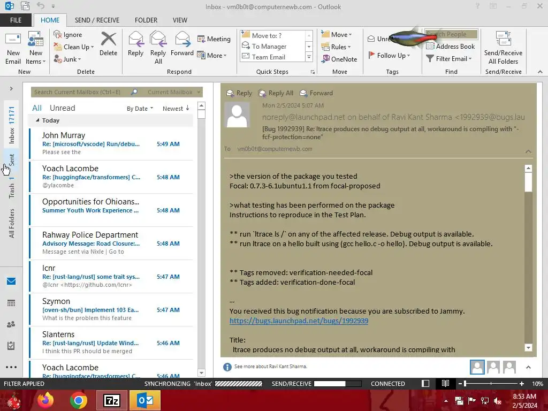Send message to OneNote

coord(339,59)
